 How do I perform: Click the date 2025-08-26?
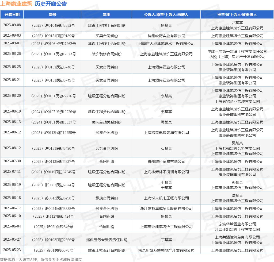click(12, 53)
